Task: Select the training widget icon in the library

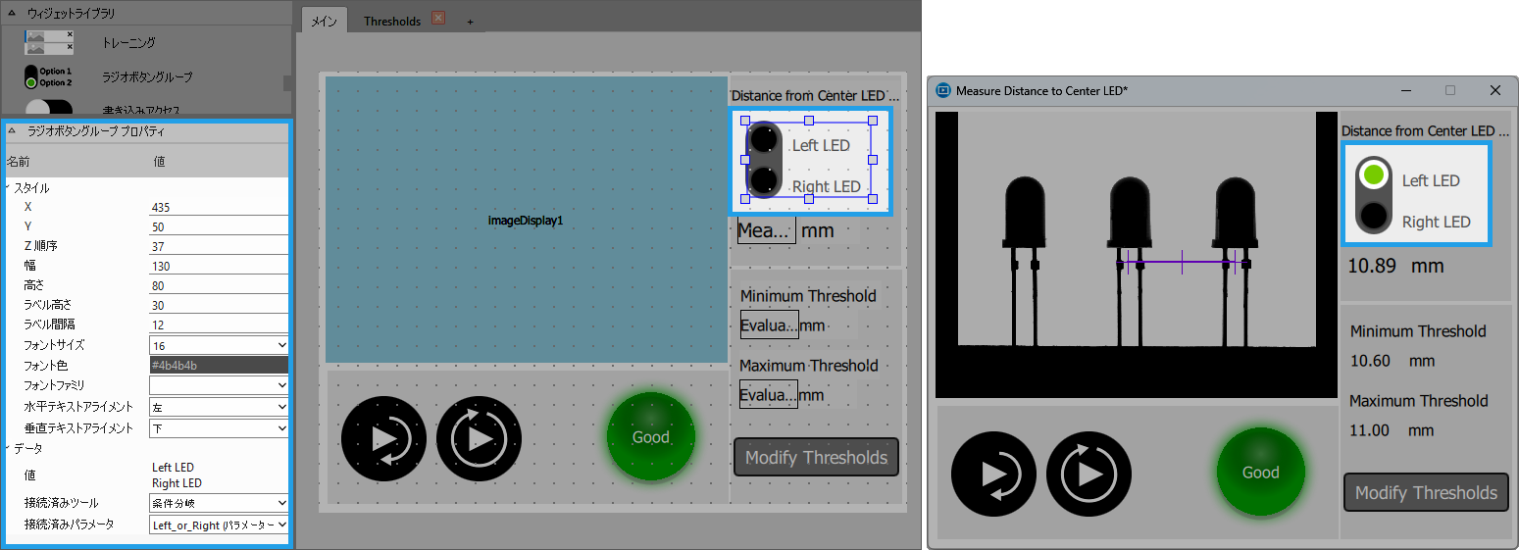Action: tap(49, 42)
